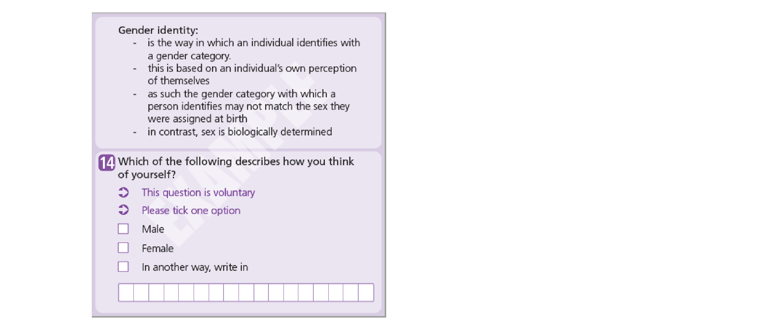758x327 pixels.
Task: Click the 'This question is voluntary' text
Action: [x=198, y=193]
